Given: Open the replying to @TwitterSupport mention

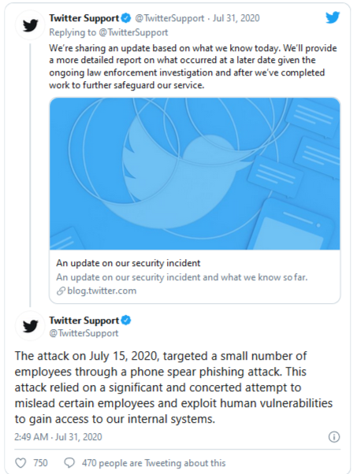Looking at the screenshot, I should coord(133,32).
